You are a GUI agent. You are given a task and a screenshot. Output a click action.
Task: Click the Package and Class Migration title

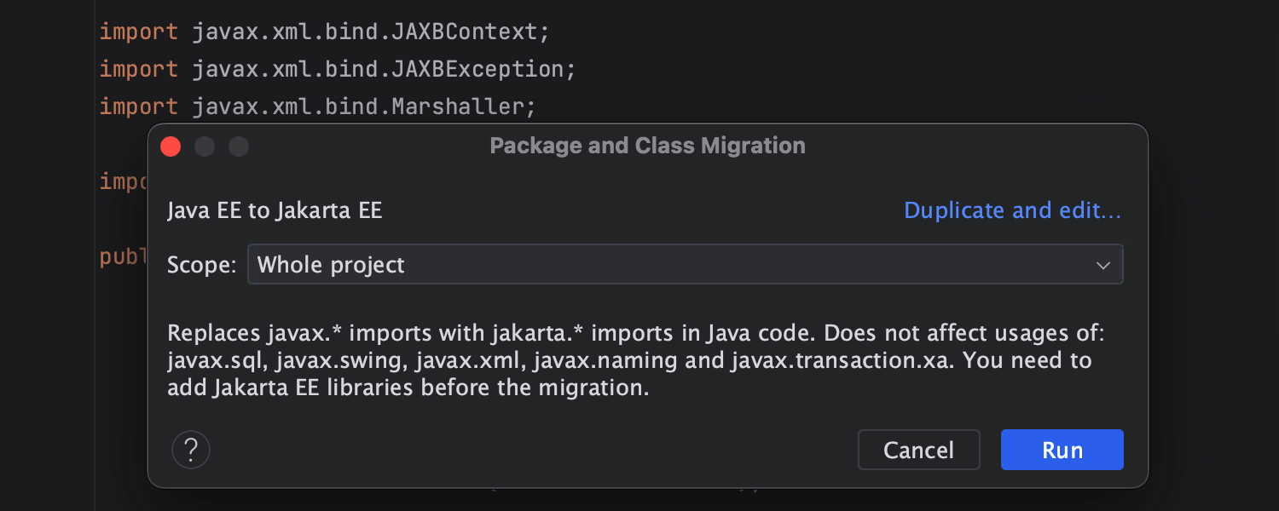pyautogui.click(x=647, y=146)
